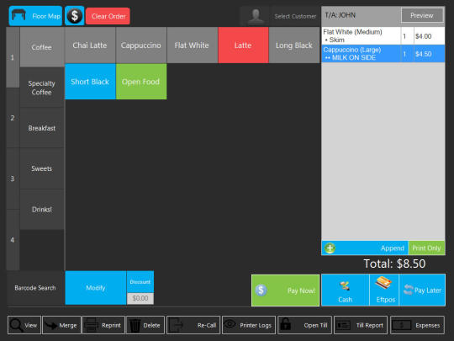Open the Breakfast category
Image resolution: width=454 pixels, height=341 pixels.
[42, 128]
